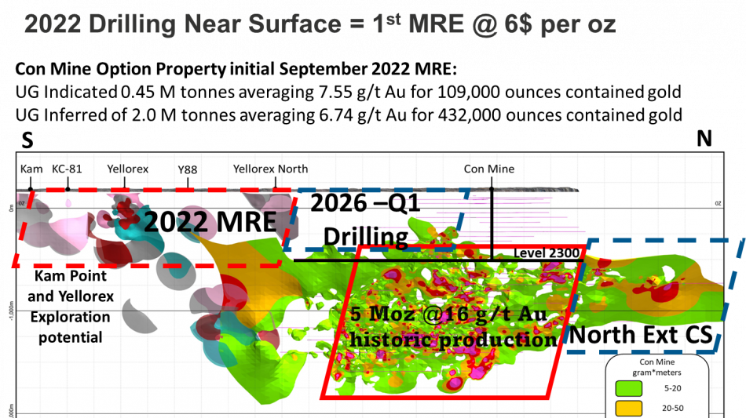Screen dimensions: 746x418
Task: Click the yellow 20-50 legend swatch
Action: 627,408
